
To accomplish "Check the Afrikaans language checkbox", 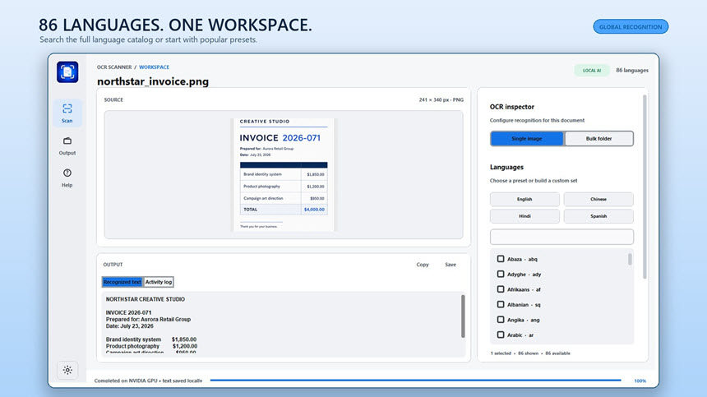I will pyautogui.click(x=501, y=289).
